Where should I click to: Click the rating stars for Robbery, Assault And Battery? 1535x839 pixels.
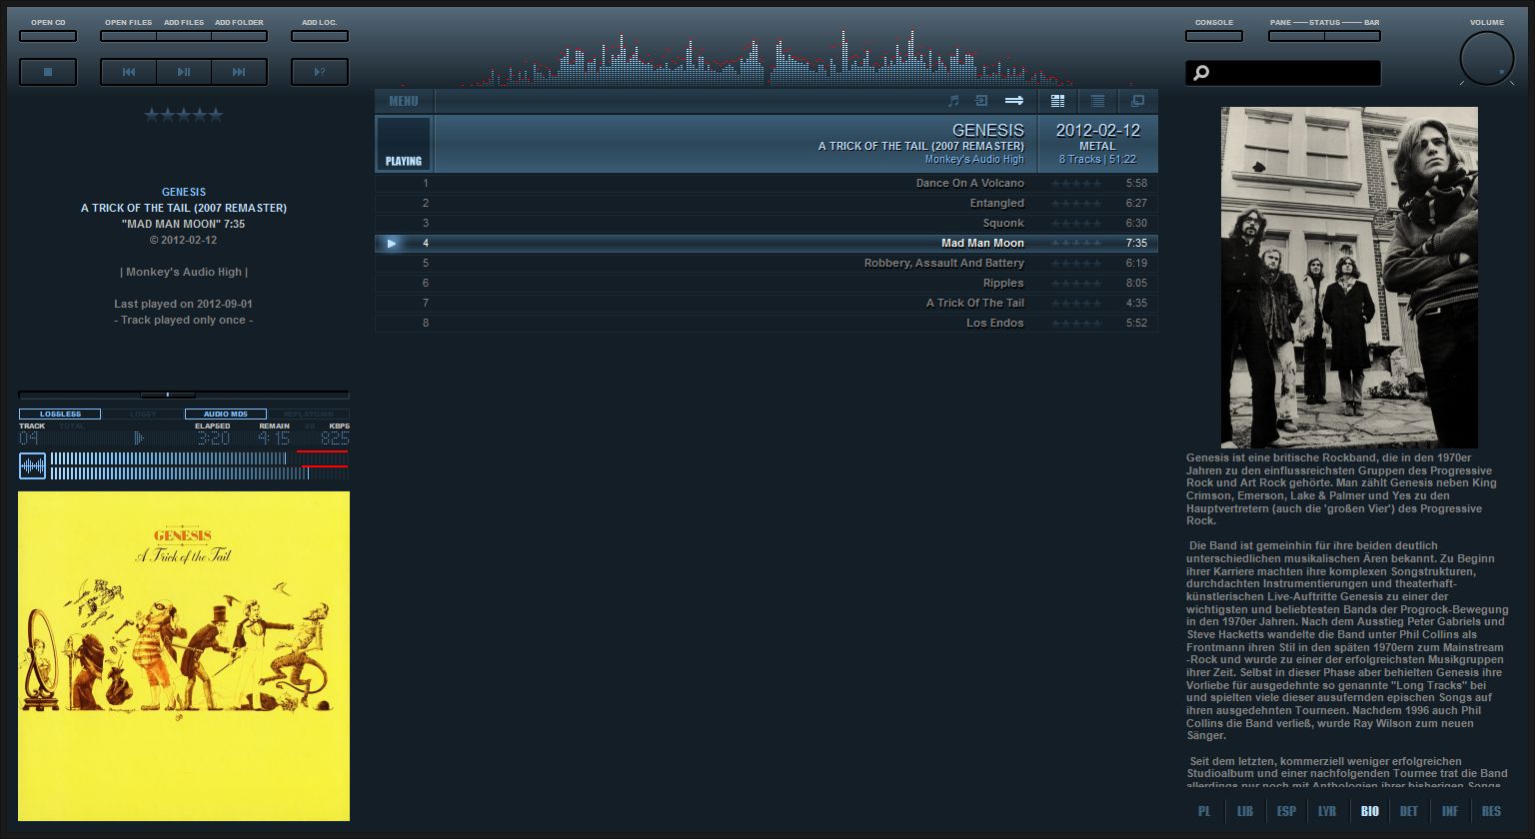point(1076,264)
